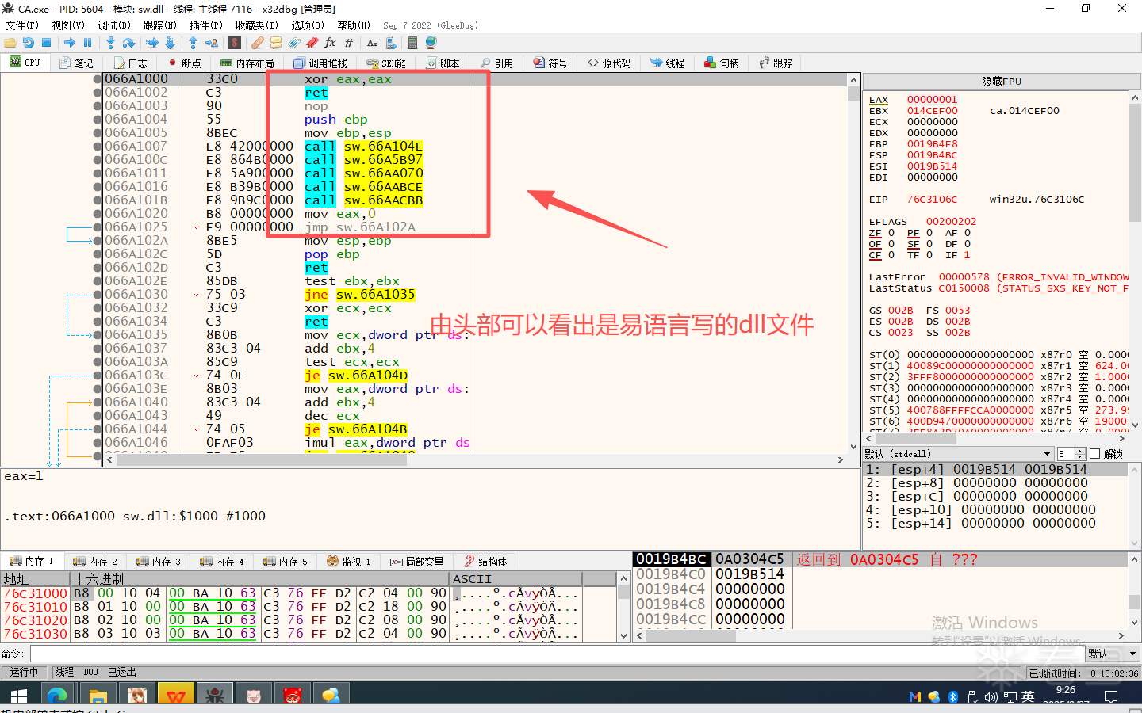The height and width of the screenshot is (713, 1142).
Task: Toggle the ZF flag value
Action: coord(891,233)
